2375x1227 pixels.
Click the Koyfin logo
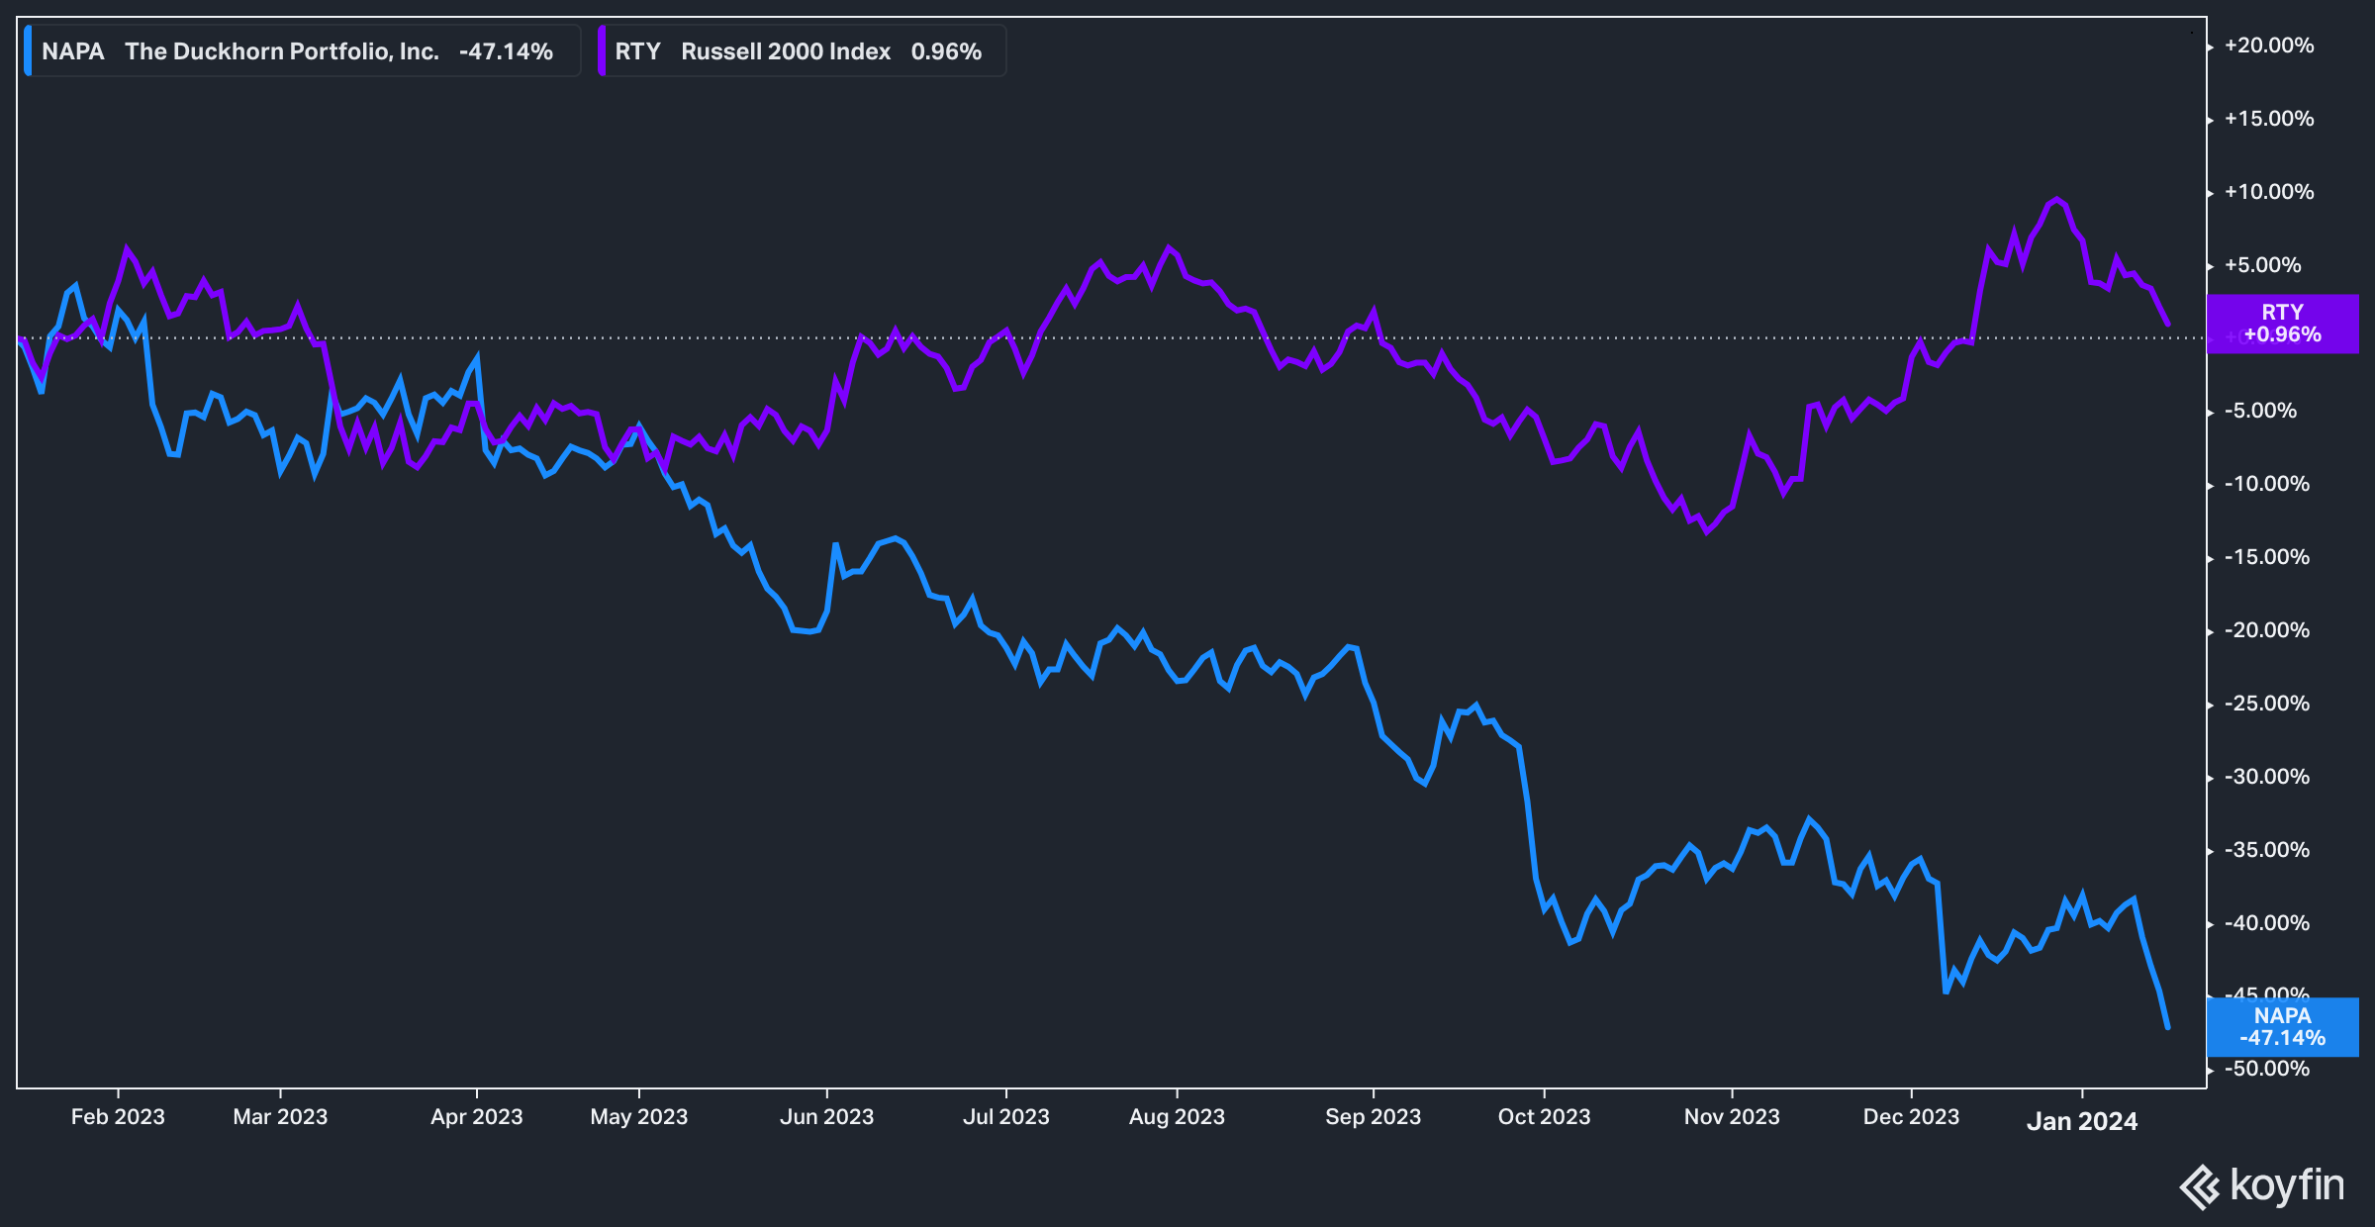pyautogui.click(x=2261, y=1185)
